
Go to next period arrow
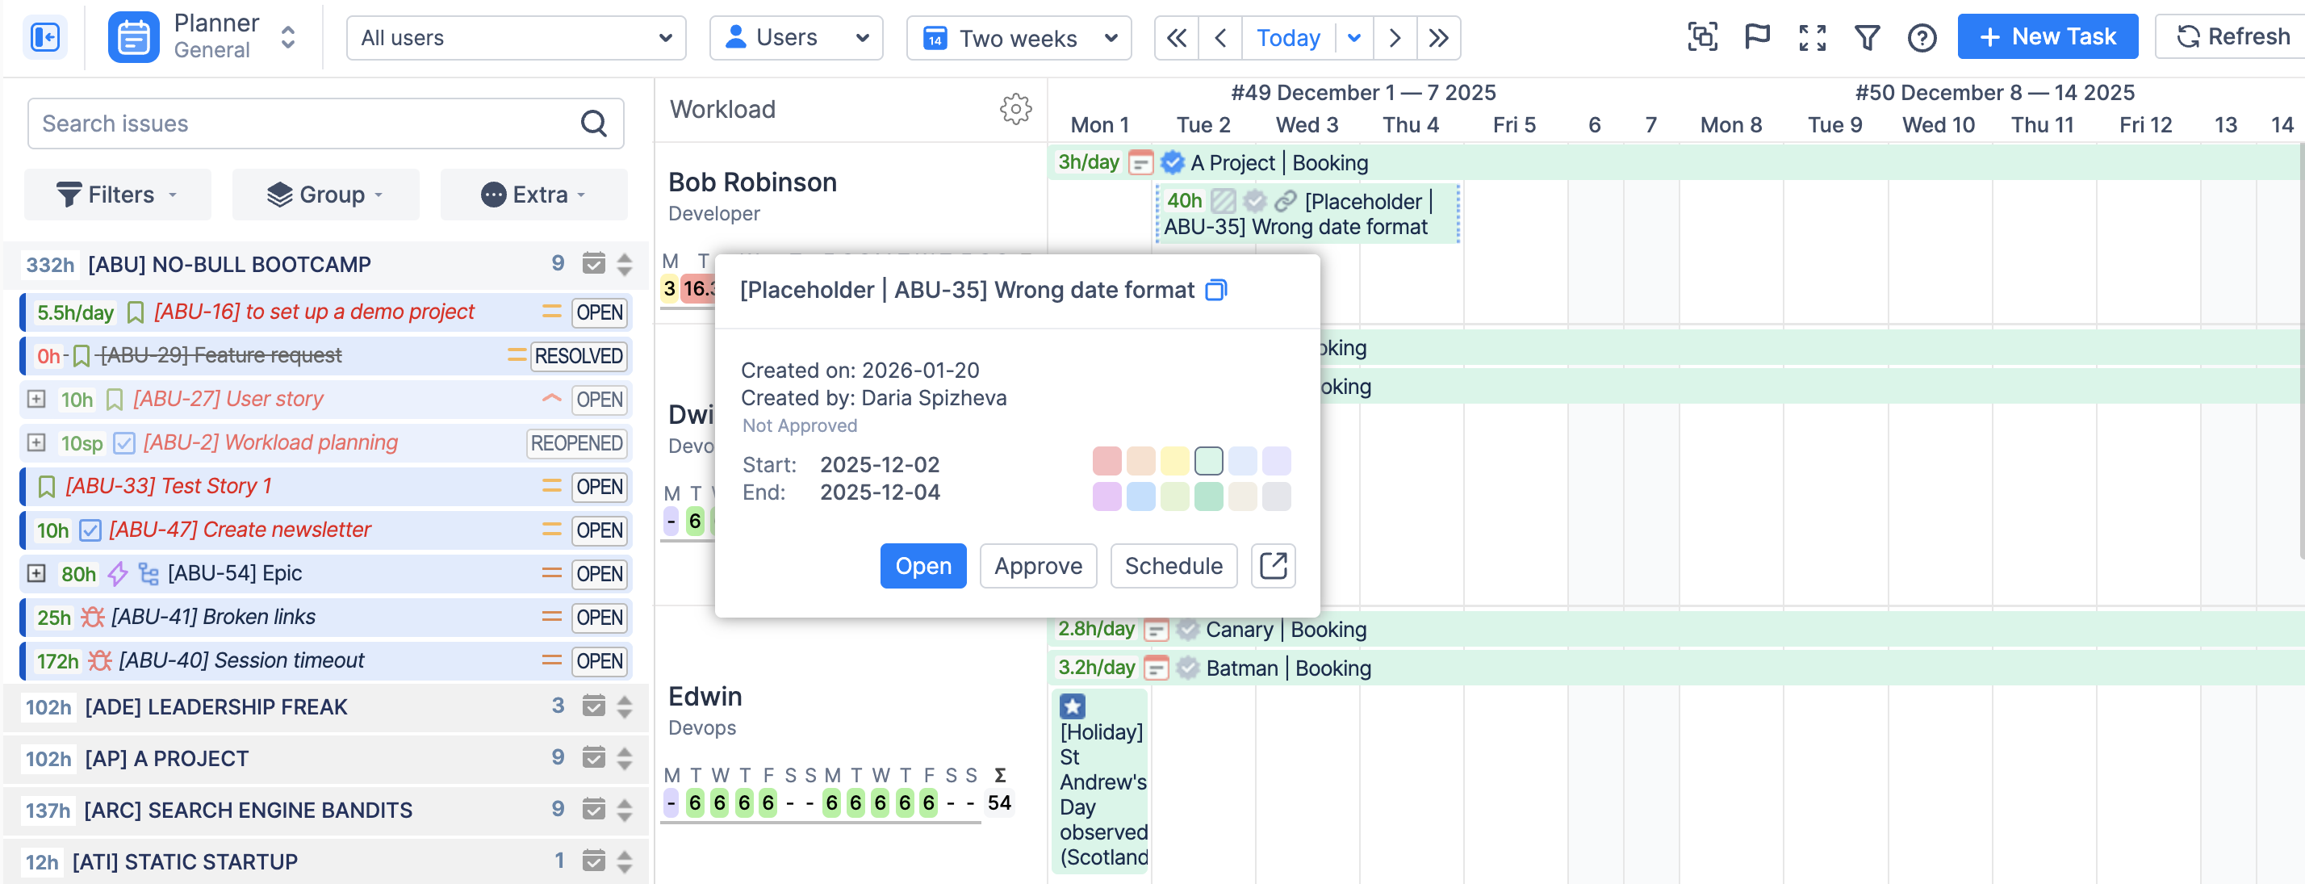(1394, 38)
